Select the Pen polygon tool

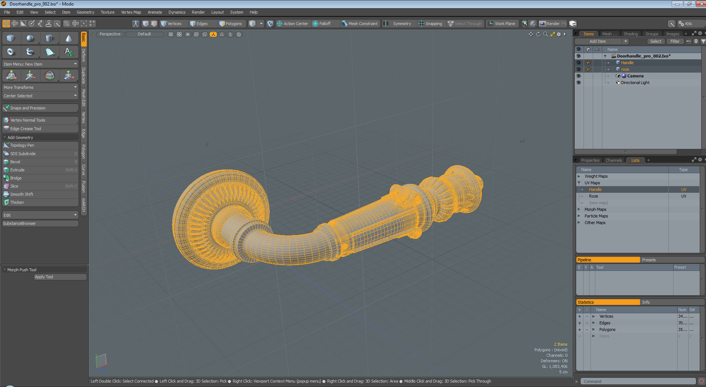pyautogui.click(x=49, y=52)
